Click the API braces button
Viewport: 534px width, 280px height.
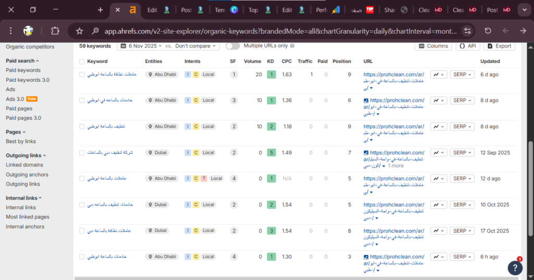tap(468, 46)
